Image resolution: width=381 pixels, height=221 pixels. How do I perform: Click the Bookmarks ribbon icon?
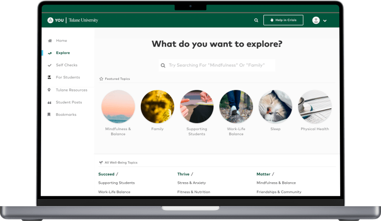coord(49,115)
